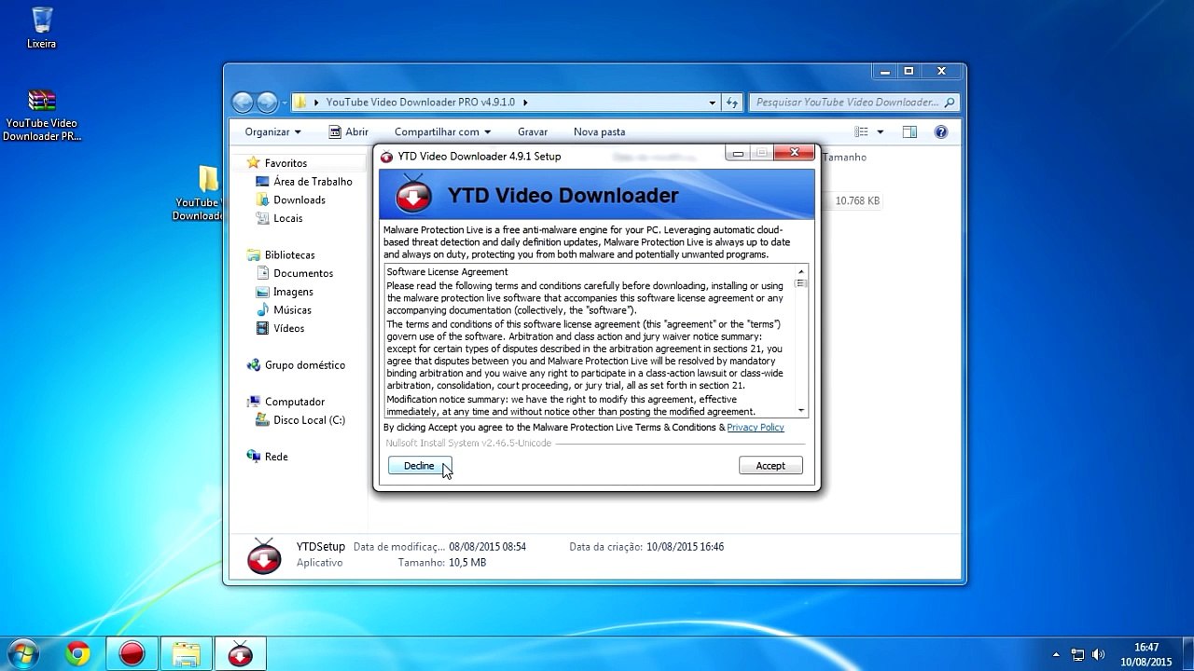The height and width of the screenshot is (671, 1194).
Task: Click the YTD setup taskbar icon
Action: tap(241, 653)
